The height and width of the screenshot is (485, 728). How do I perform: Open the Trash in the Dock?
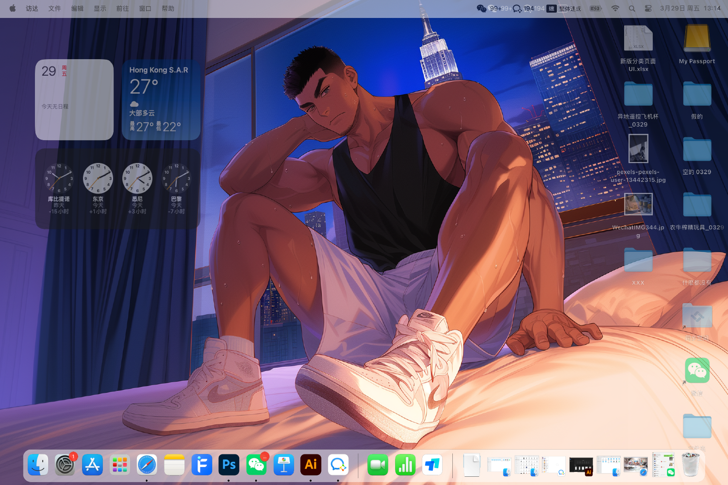click(x=691, y=465)
